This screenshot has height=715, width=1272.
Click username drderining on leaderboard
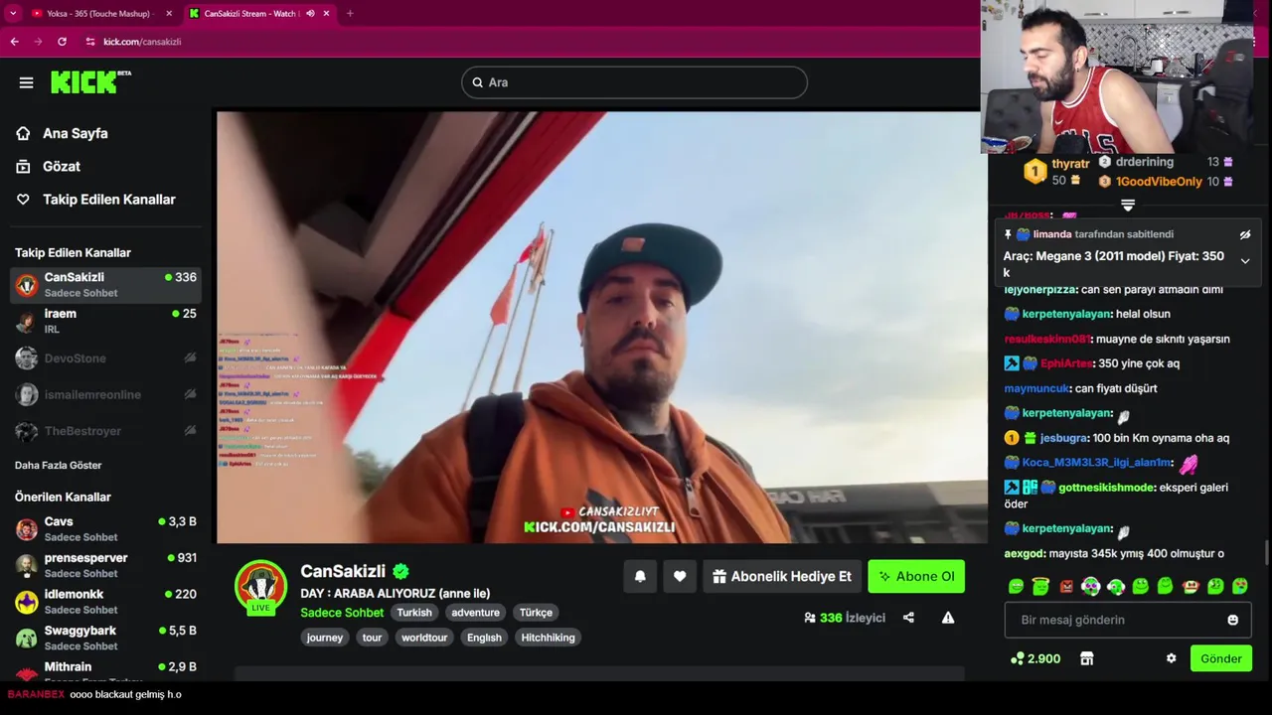click(x=1145, y=162)
